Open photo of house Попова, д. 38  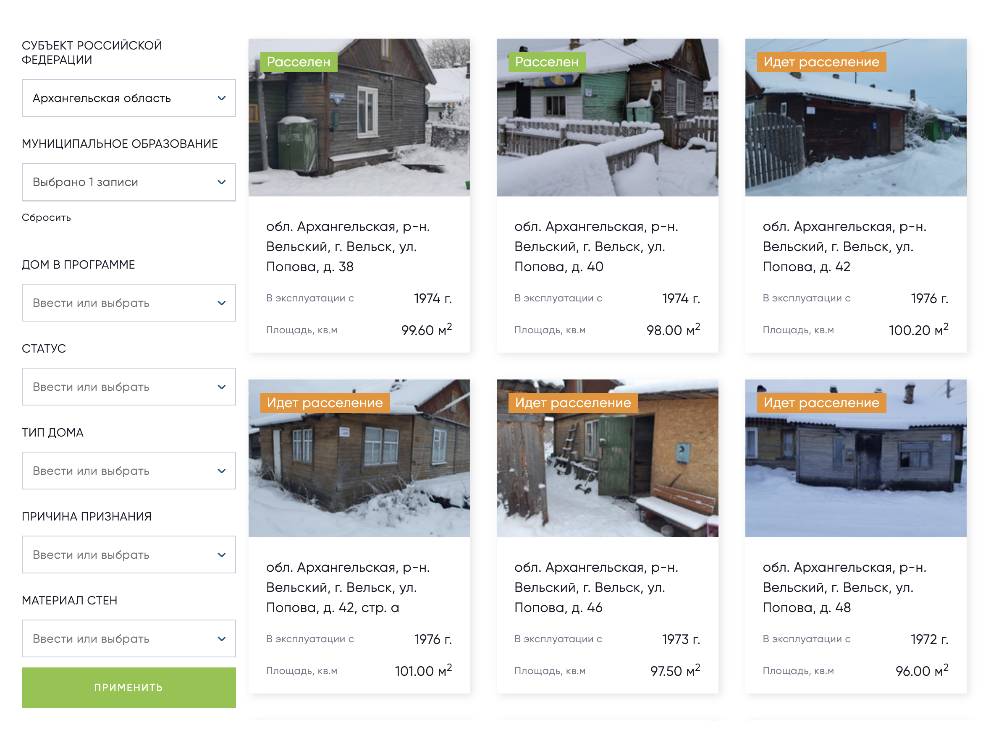click(x=359, y=118)
